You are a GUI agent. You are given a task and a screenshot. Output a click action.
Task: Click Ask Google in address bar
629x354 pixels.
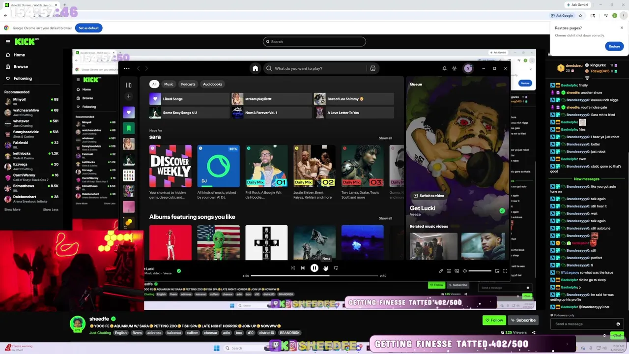point(561,16)
